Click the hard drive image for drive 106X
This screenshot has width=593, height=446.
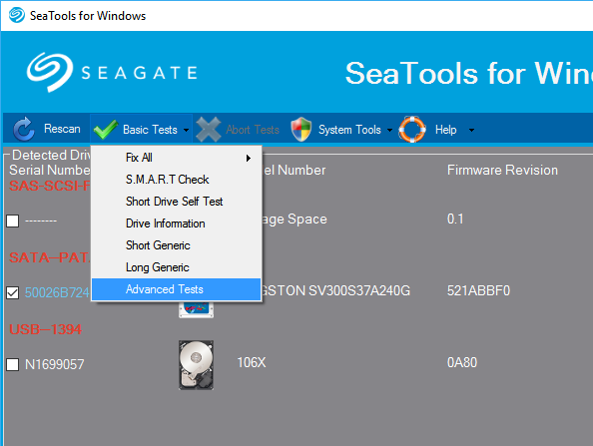point(196,365)
